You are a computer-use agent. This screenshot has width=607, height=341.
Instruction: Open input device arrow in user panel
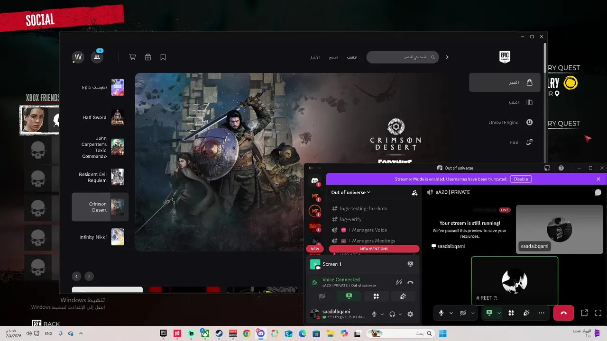click(382, 314)
